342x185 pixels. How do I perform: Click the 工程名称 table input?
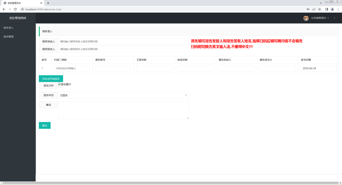154,68
